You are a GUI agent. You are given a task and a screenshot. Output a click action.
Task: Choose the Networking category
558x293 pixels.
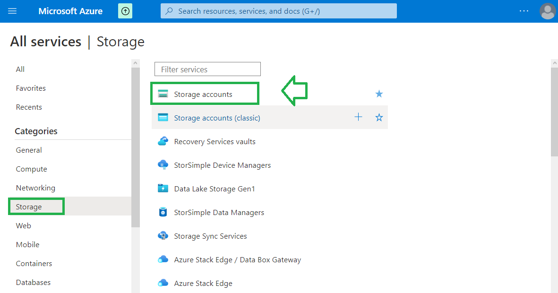35,188
